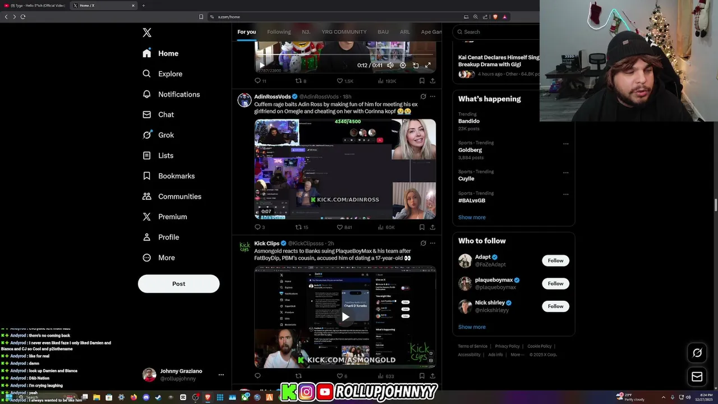Bookmark the Kick Clips post
Viewport: 718px width, 404px height.
(422, 376)
